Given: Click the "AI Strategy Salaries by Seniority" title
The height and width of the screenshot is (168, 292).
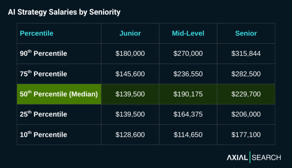Looking at the screenshot, I should click(64, 12).
